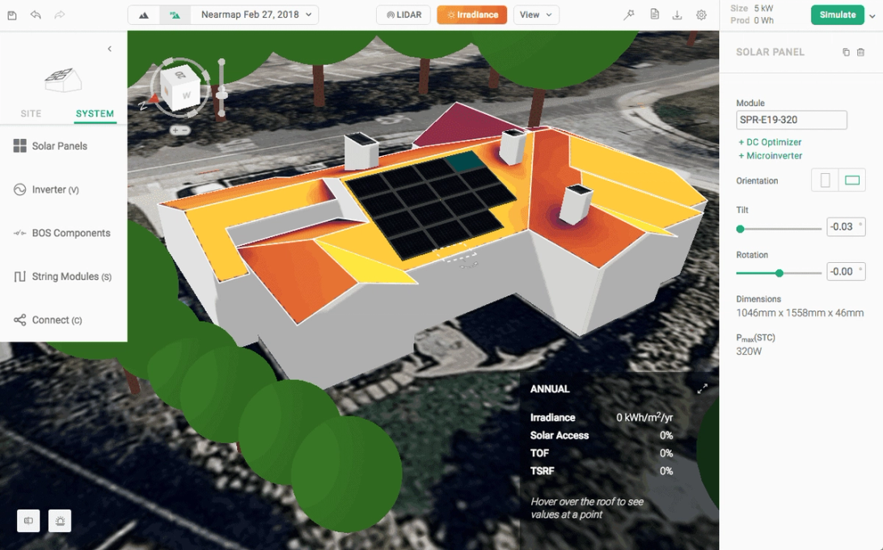Toggle the orange Irradiance overlay

coord(471,14)
